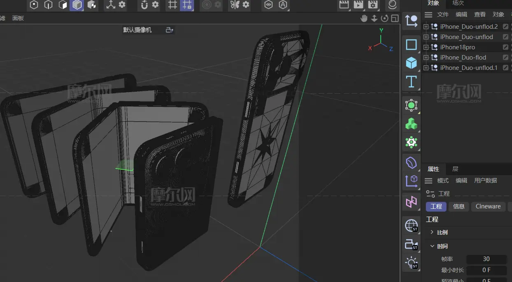This screenshot has width=512, height=282.
Task: Open symmetry settings gear beside butterfly icon
Action: tap(246, 5)
